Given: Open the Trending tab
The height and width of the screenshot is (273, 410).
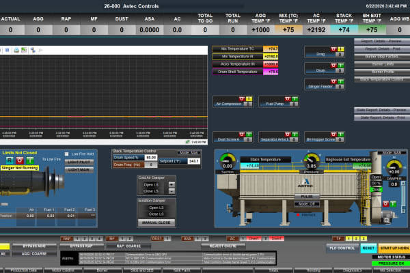Looking at the screenshot, I should pyautogui.click(x=313, y=270).
